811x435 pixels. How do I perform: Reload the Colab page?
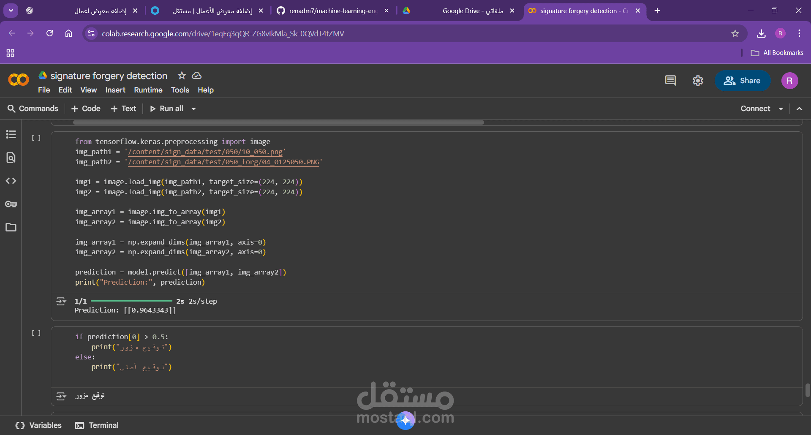tap(49, 33)
